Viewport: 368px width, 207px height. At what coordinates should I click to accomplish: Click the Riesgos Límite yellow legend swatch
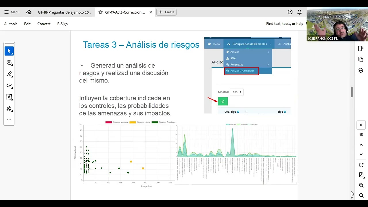point(133,122)
